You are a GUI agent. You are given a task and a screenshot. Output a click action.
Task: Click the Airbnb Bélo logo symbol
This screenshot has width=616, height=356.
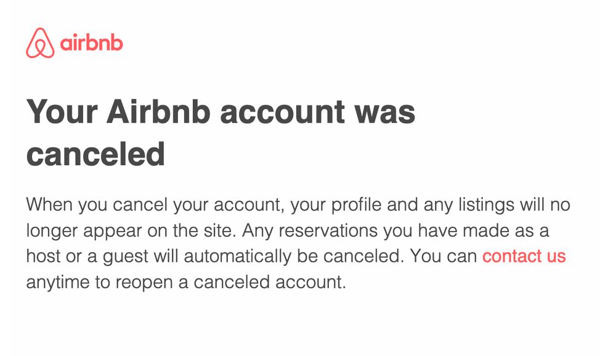(x=40, y=43)
